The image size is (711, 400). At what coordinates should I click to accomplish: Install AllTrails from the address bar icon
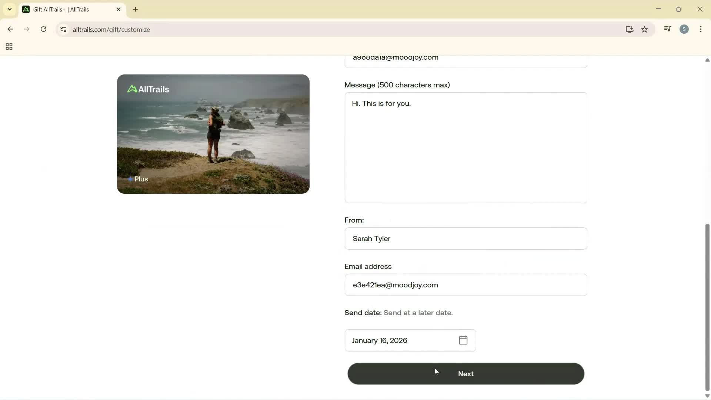629,30
